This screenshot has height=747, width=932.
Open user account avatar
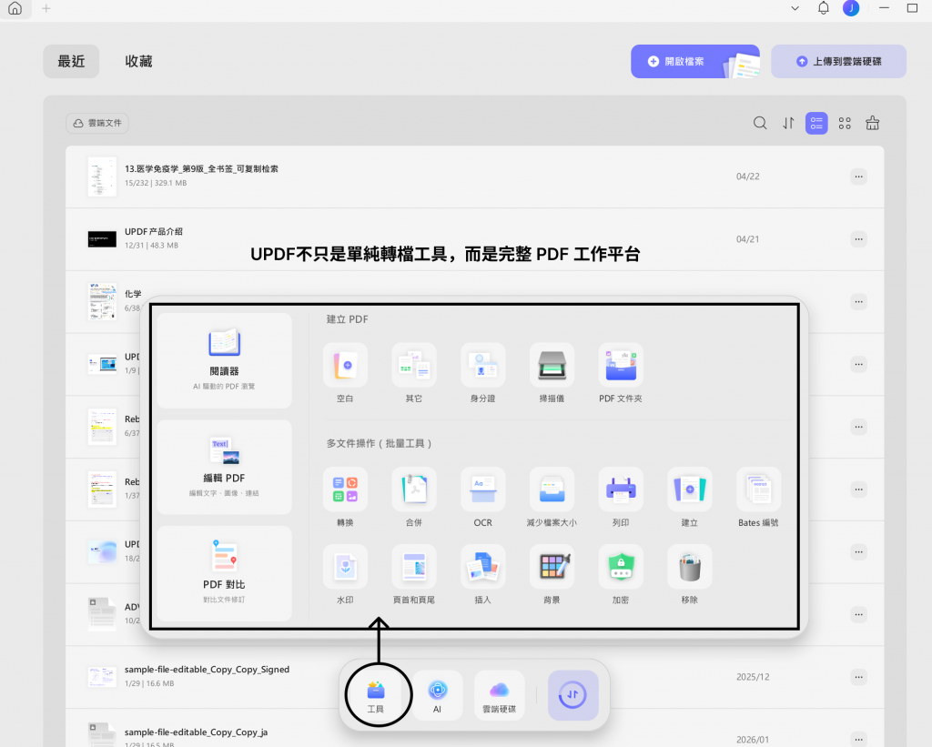pyautogui.click(x=851, y=7)
